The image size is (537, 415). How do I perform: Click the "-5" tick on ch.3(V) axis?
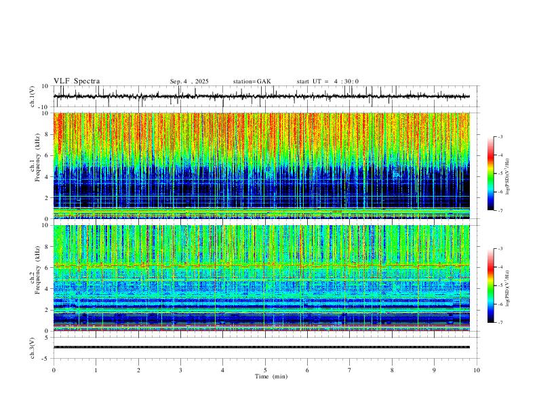point(46,359)
